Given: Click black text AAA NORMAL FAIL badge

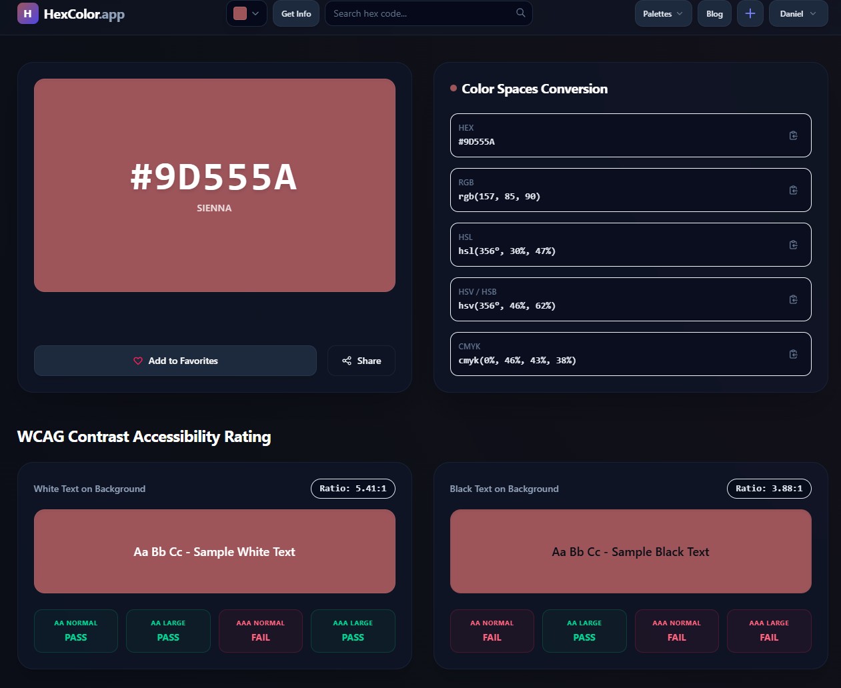Looking at the screenshot, I should (677, 631).
